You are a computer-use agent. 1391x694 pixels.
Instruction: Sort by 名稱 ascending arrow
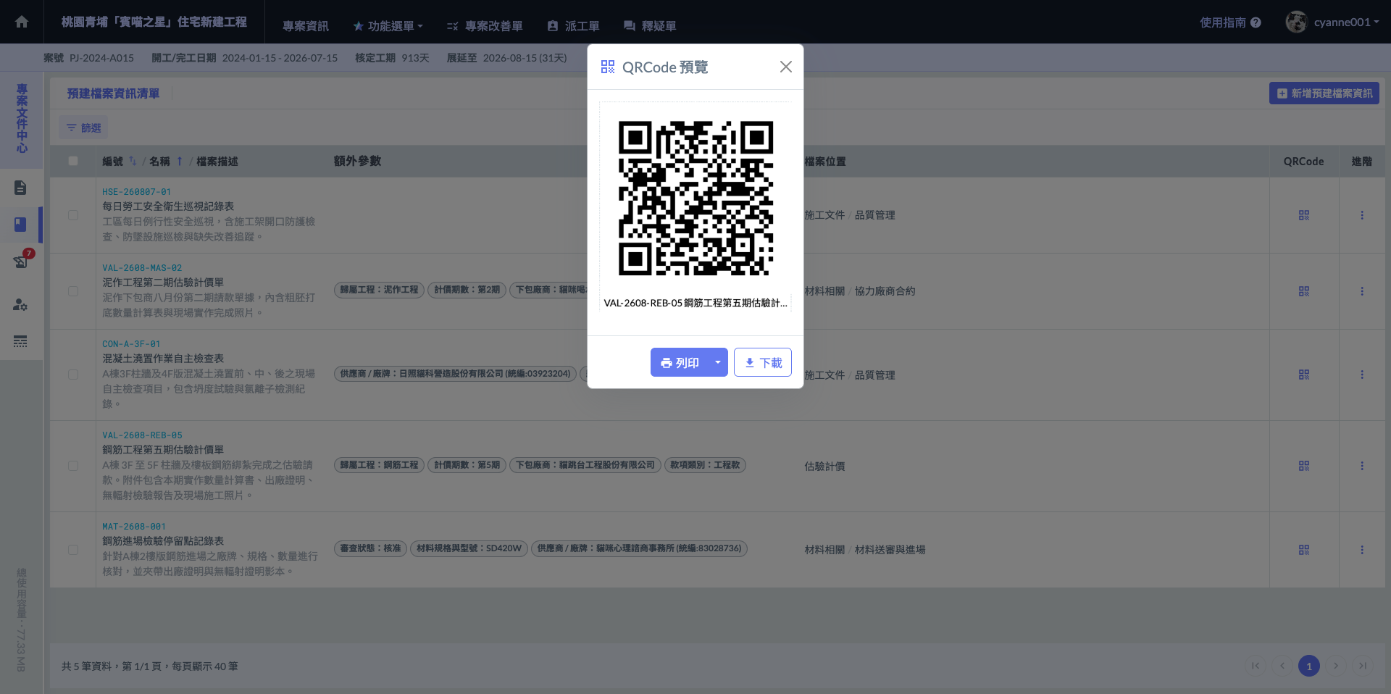point(180,161)
